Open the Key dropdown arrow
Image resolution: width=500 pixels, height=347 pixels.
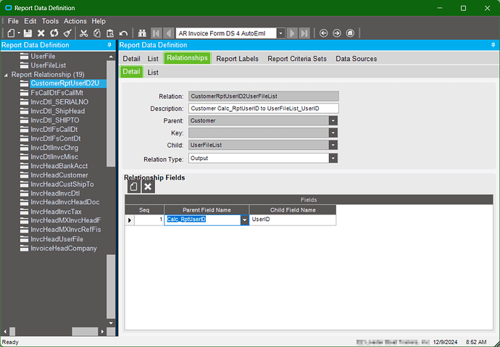[x=333, y=133]
